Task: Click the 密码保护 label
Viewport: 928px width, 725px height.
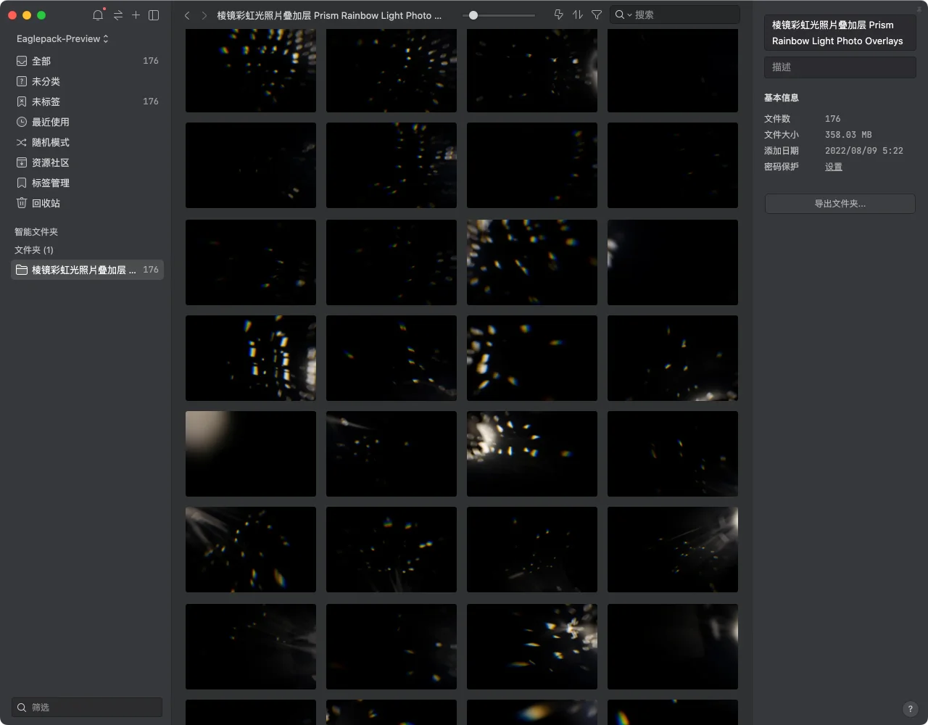Action: pos(782,167)
